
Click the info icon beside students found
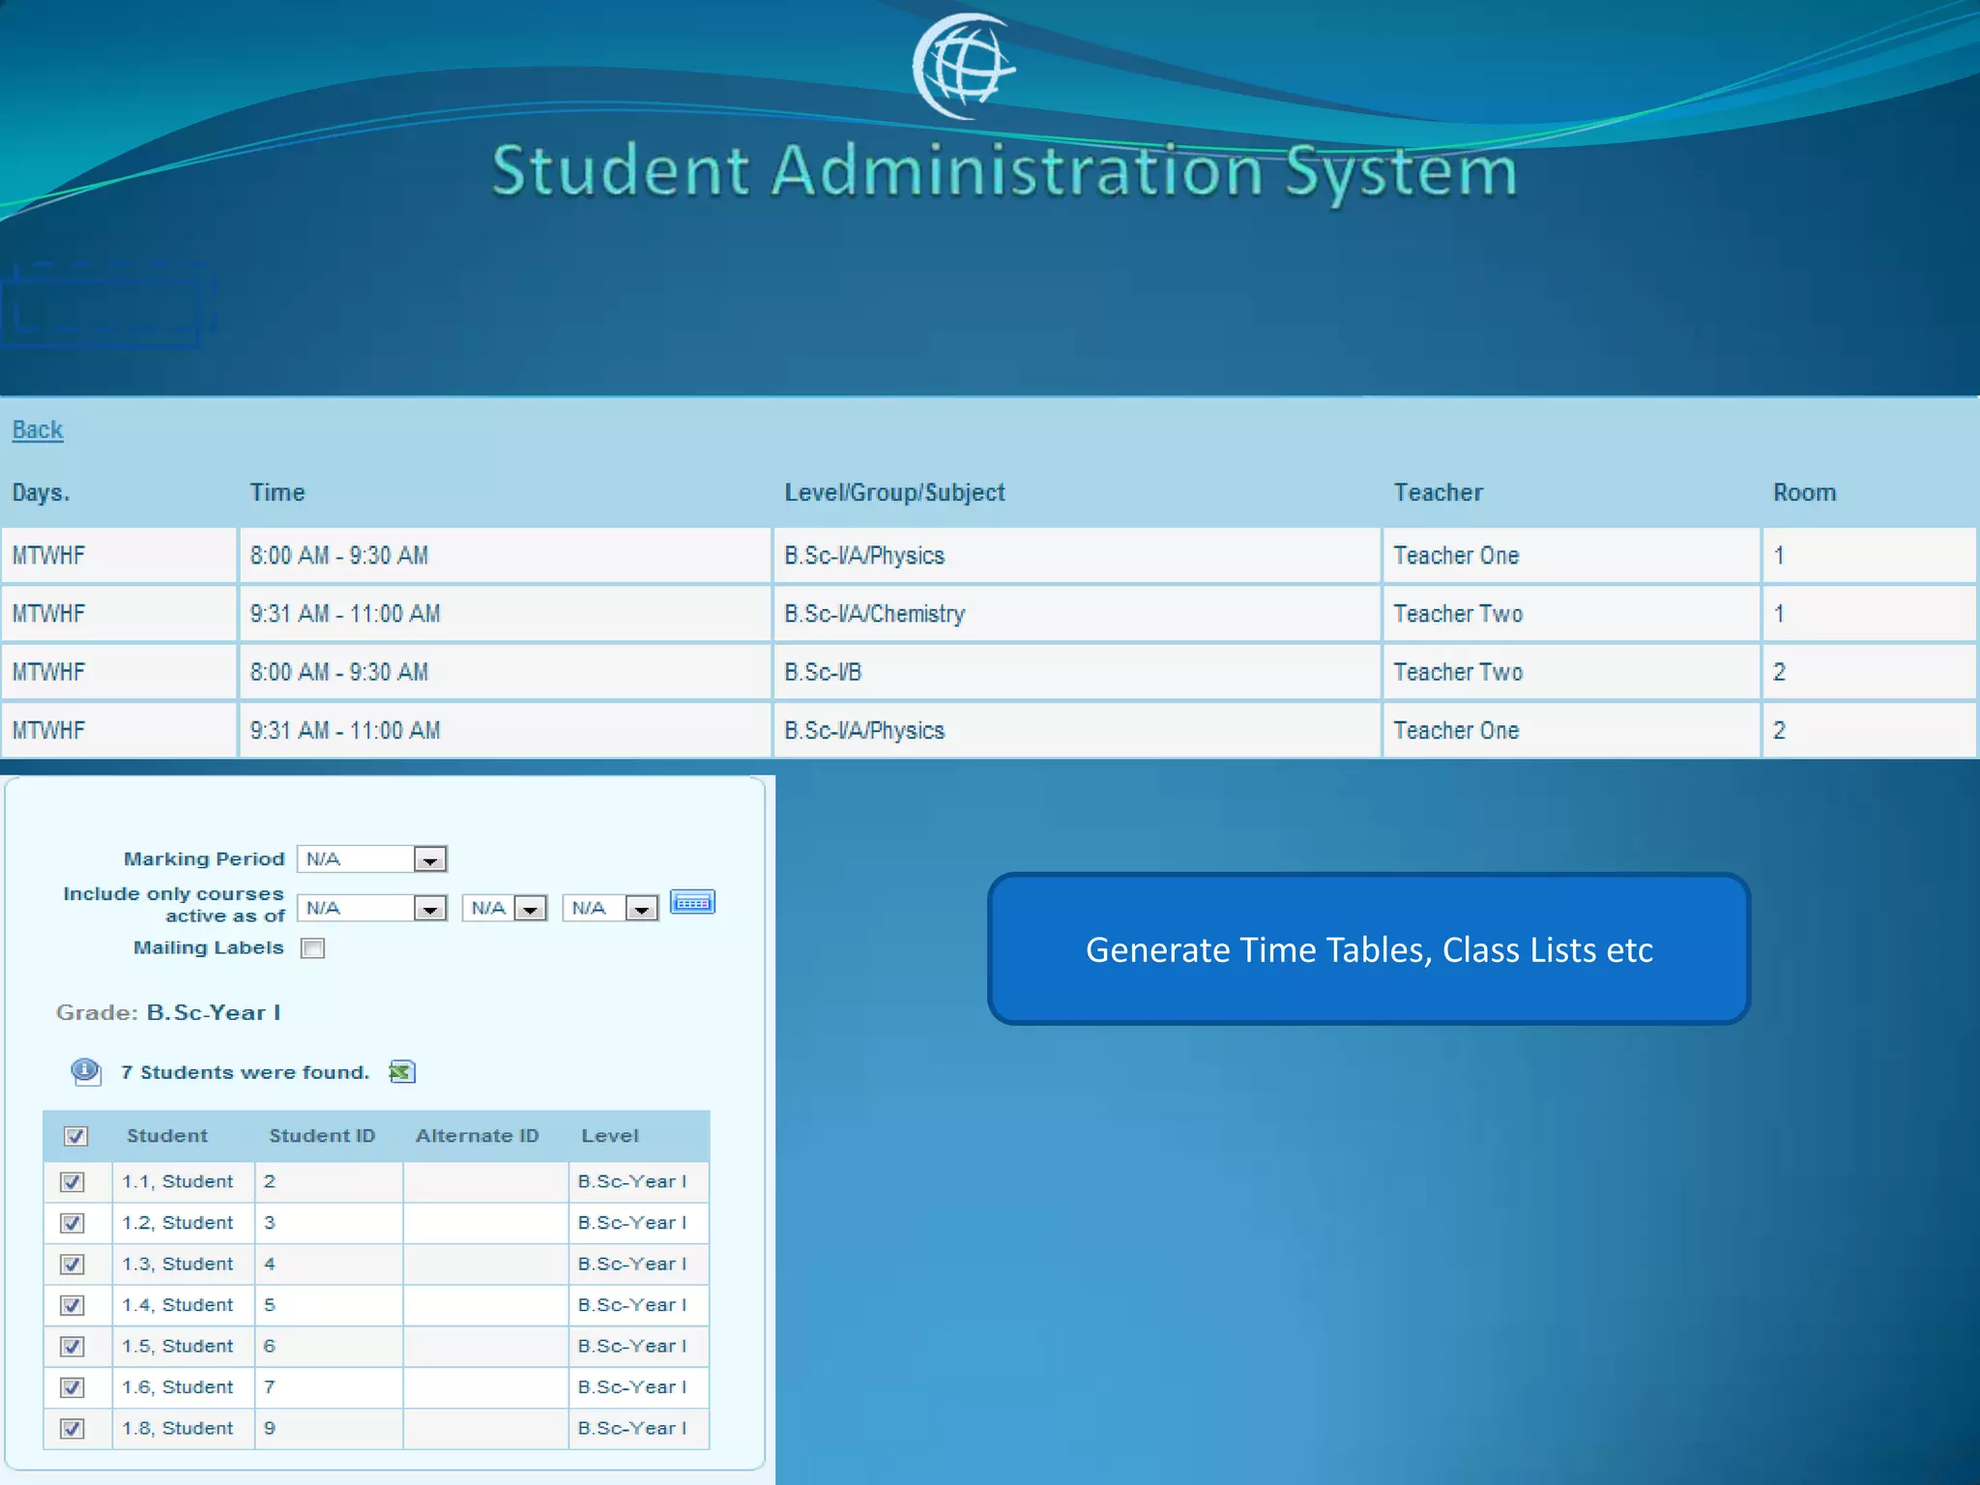[x=86, y=1071]
